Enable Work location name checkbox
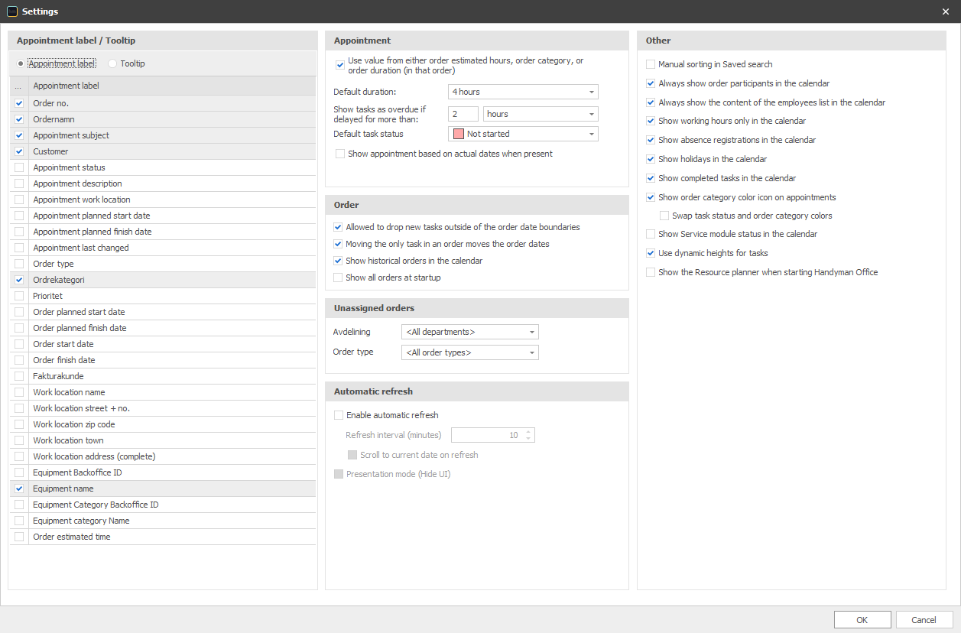The image size is (961, 633). (19, 392)
